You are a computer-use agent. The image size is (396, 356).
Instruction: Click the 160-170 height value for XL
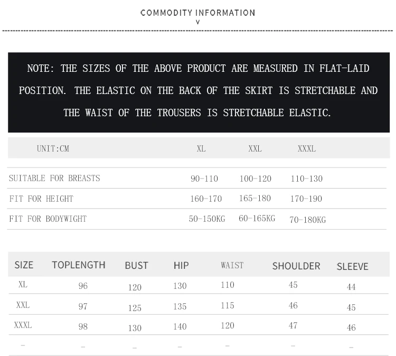[206, 199]
